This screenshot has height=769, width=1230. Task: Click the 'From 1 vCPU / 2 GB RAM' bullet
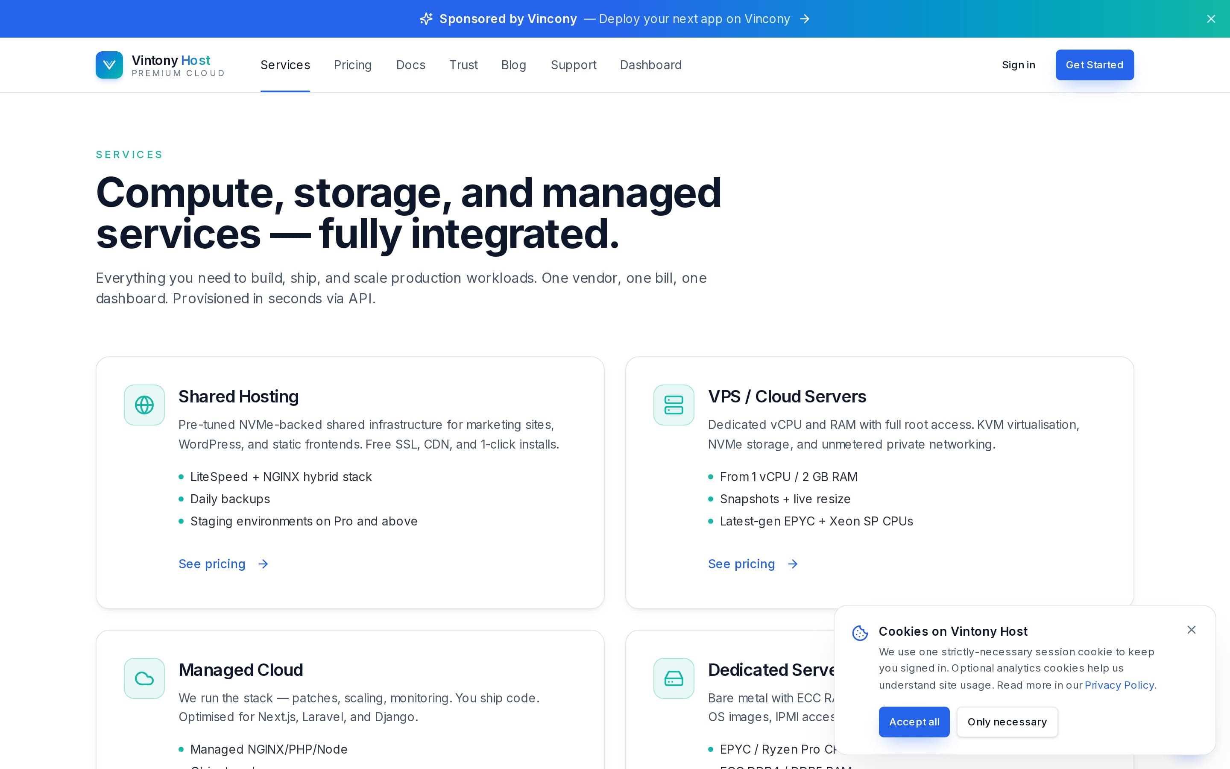(x=789, y=476)
